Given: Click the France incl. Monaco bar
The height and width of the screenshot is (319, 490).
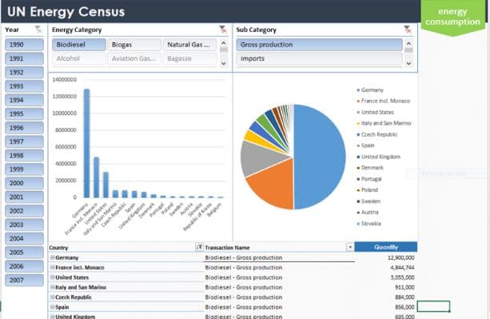Looking at the screenshot, I should click(96, 177).
